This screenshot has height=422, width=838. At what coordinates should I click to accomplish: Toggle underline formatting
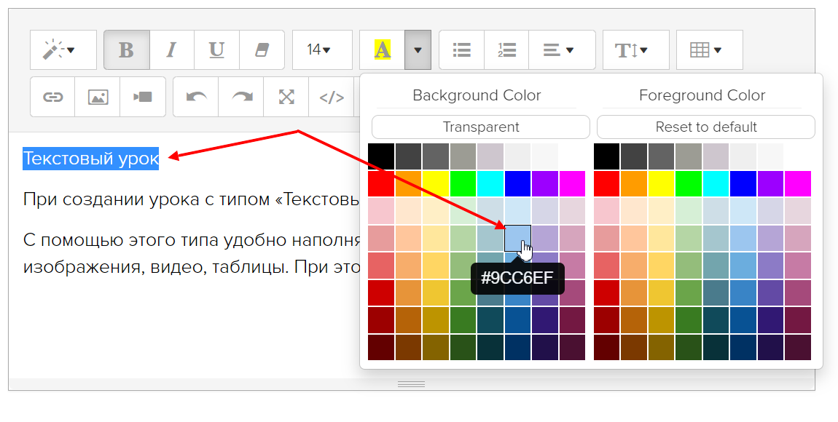[216, 50]
